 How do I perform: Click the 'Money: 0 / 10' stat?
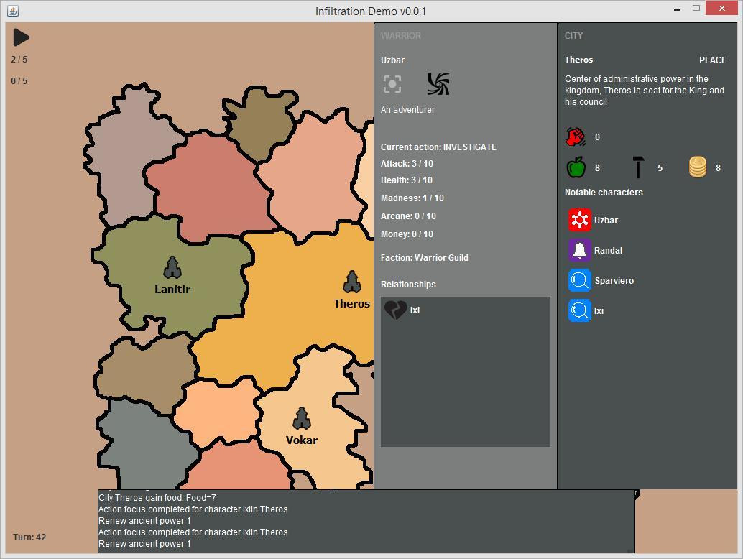coord(407,234)
